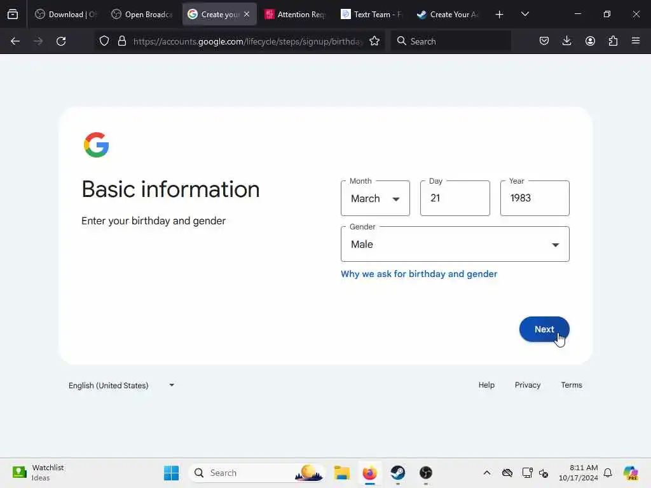The width and height of the screenshot is (651, 488).
Task: Open a new browser tab
Action: 500,15
